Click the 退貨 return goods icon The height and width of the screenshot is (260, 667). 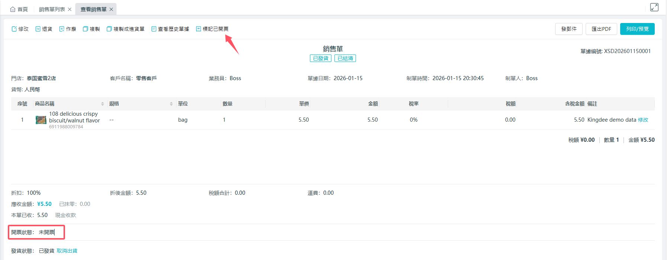click(x=38, y=29)
